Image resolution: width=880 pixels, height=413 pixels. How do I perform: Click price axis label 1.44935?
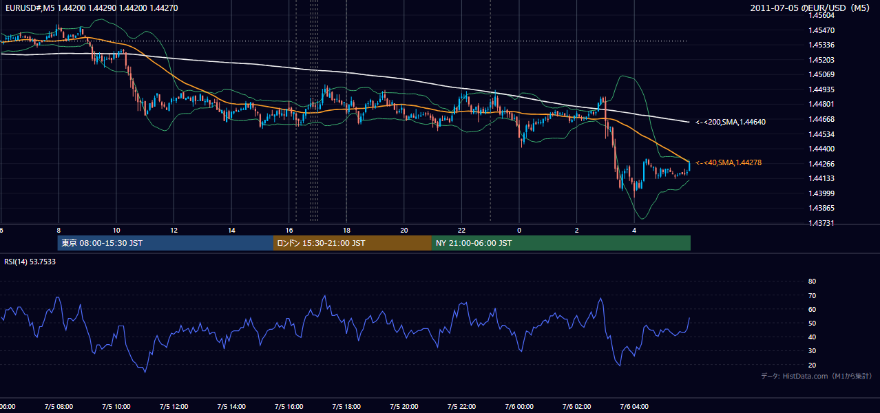[822, 89]
